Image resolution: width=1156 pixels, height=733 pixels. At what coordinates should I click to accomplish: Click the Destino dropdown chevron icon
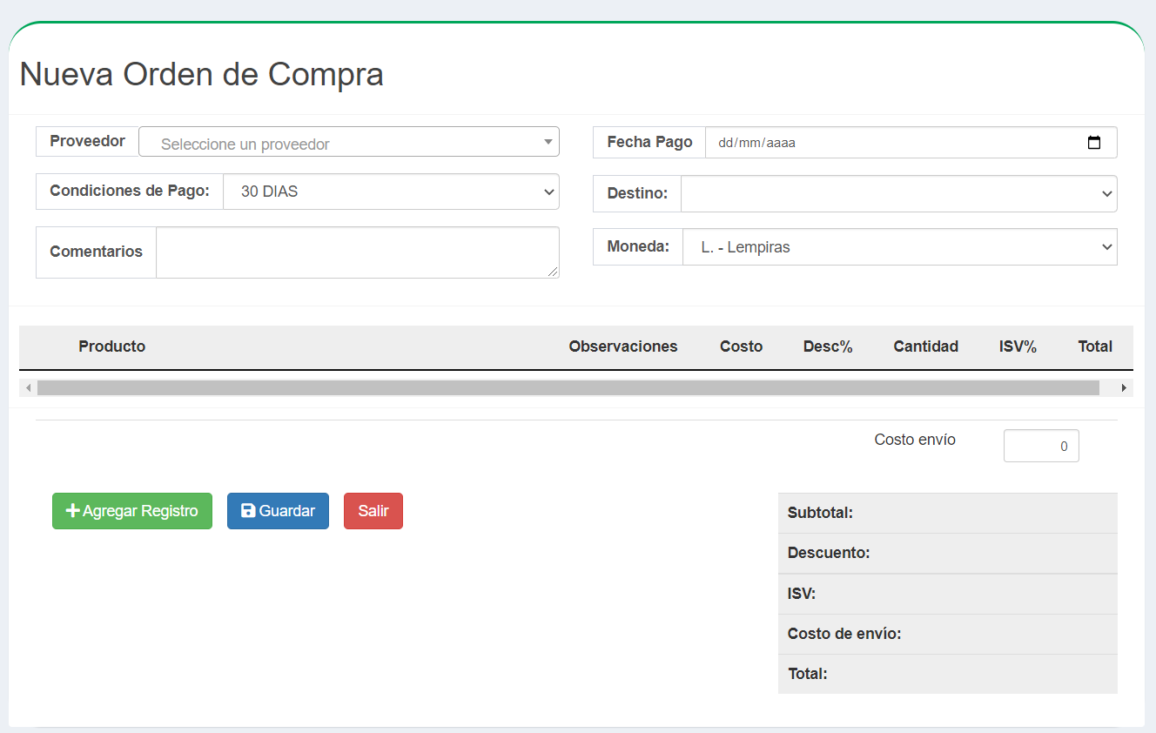pos(1106,193)
